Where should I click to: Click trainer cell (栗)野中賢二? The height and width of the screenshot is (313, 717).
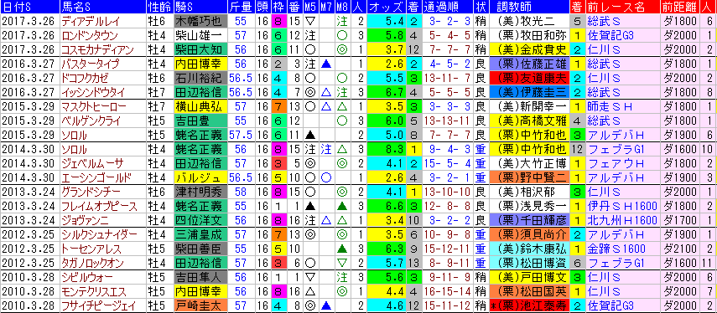[x=529, y=178]
